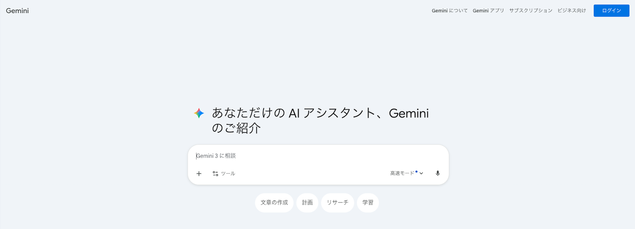Open the ツール tools icon
This screenshot has height=229, width=635.
coord(216,173)
